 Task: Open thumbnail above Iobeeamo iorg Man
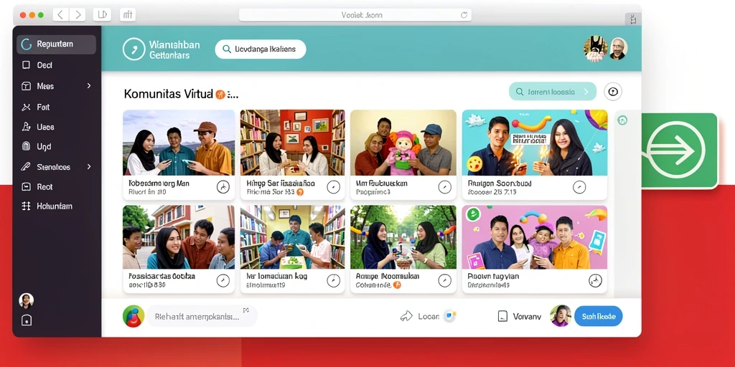coord(179,143)
